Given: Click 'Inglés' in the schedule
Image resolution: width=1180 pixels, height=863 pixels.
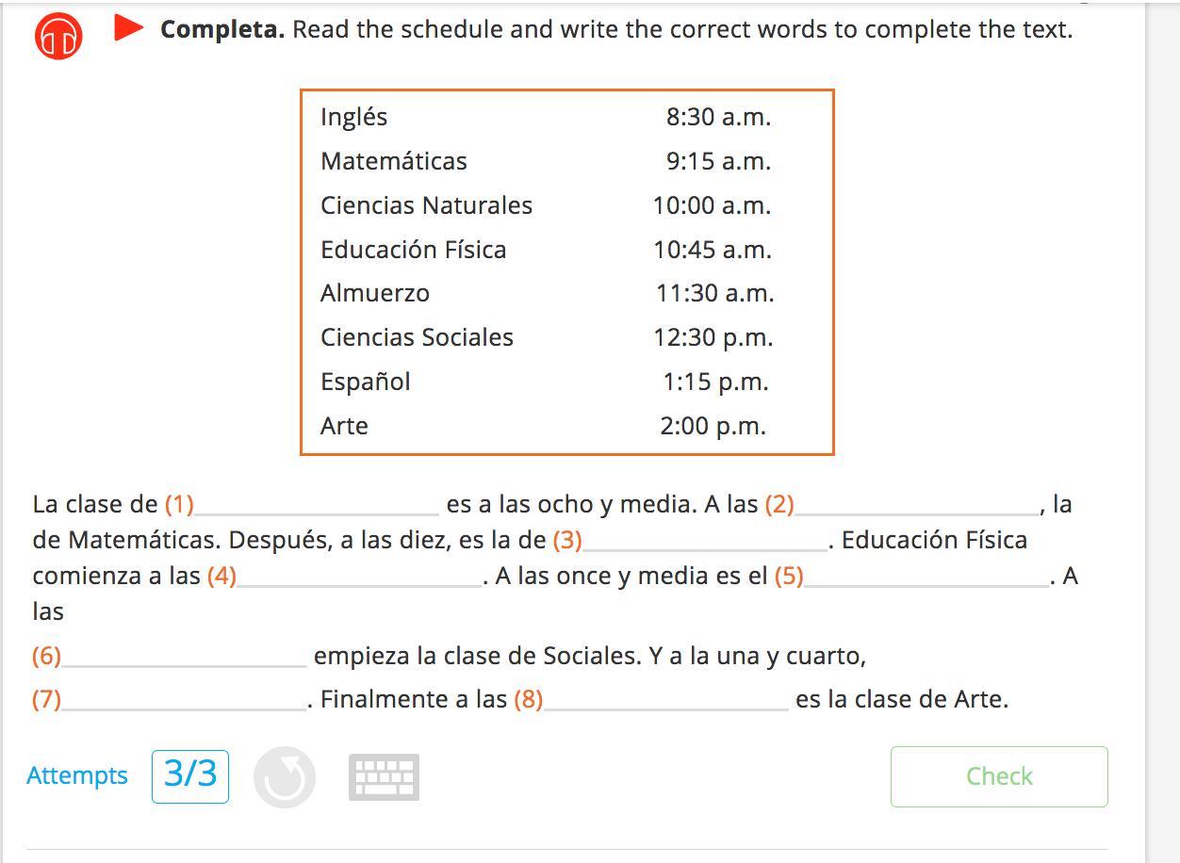Looking at the screenshot, I should pyautogui.click(x=354, y=117).
